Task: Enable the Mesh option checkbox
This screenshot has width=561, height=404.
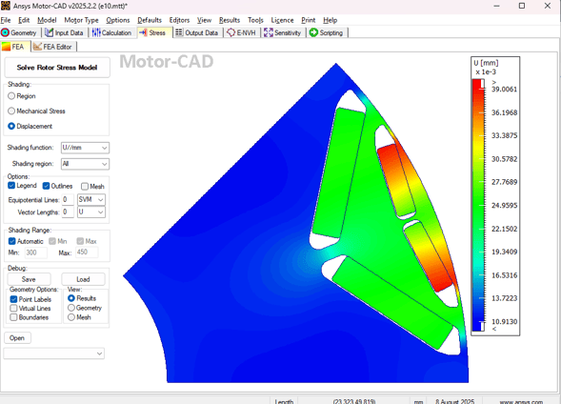Action: (x=85, y=186)
